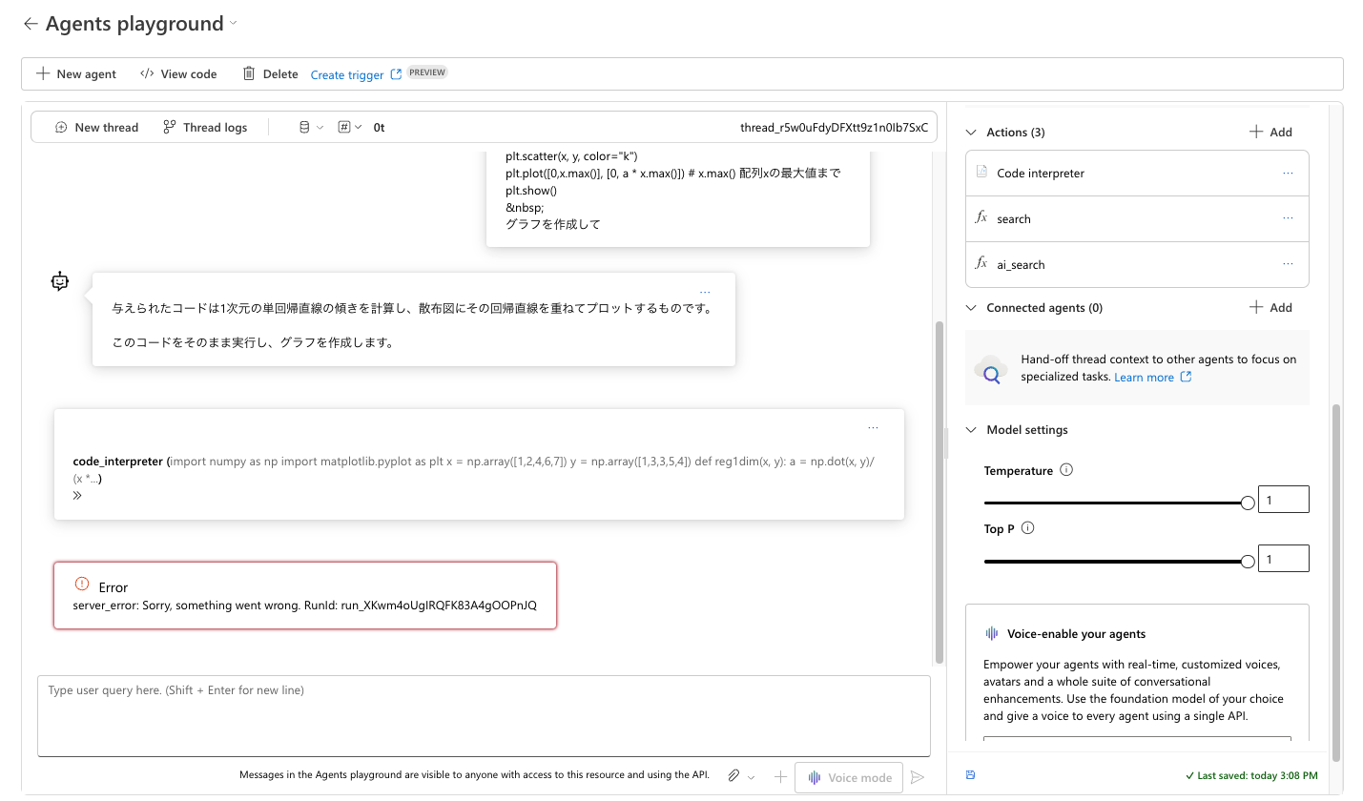Image resolution: width=1363 pixels, height=801 pixels.
Task: Open View code
Action: click(x=177, y=73)
